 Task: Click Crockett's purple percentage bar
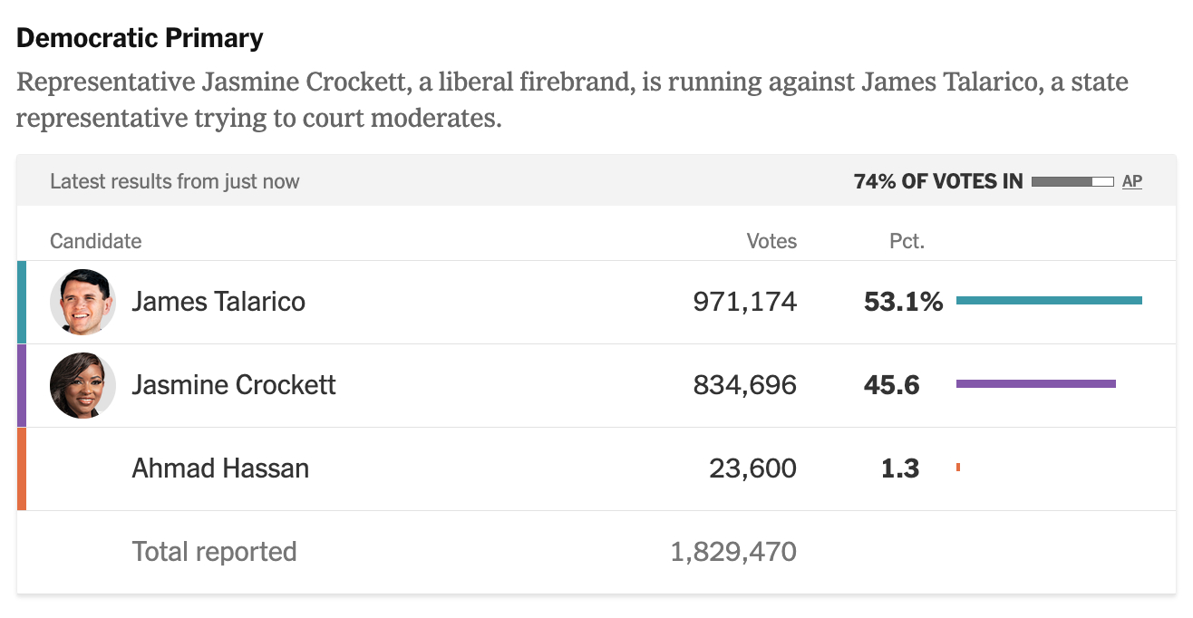click(x=1035, y=384)
